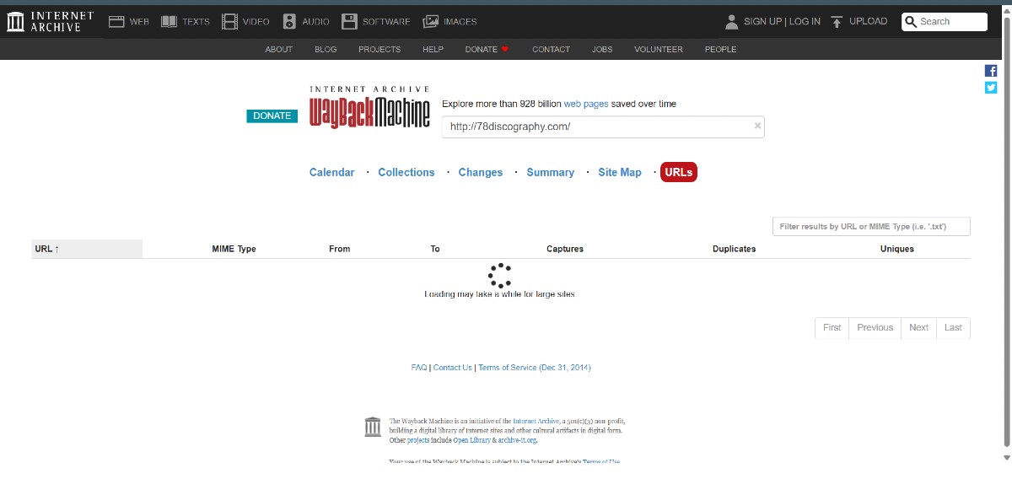Open the People menu item
Screen dimensions: 1012x479
coord(721,50)
